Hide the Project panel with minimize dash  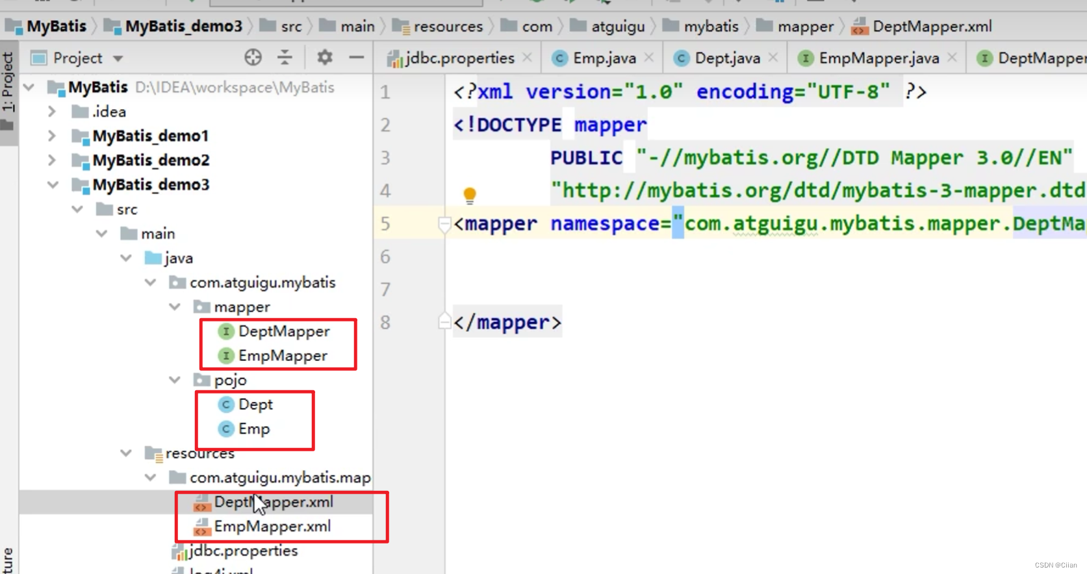[x=356, y=58]
